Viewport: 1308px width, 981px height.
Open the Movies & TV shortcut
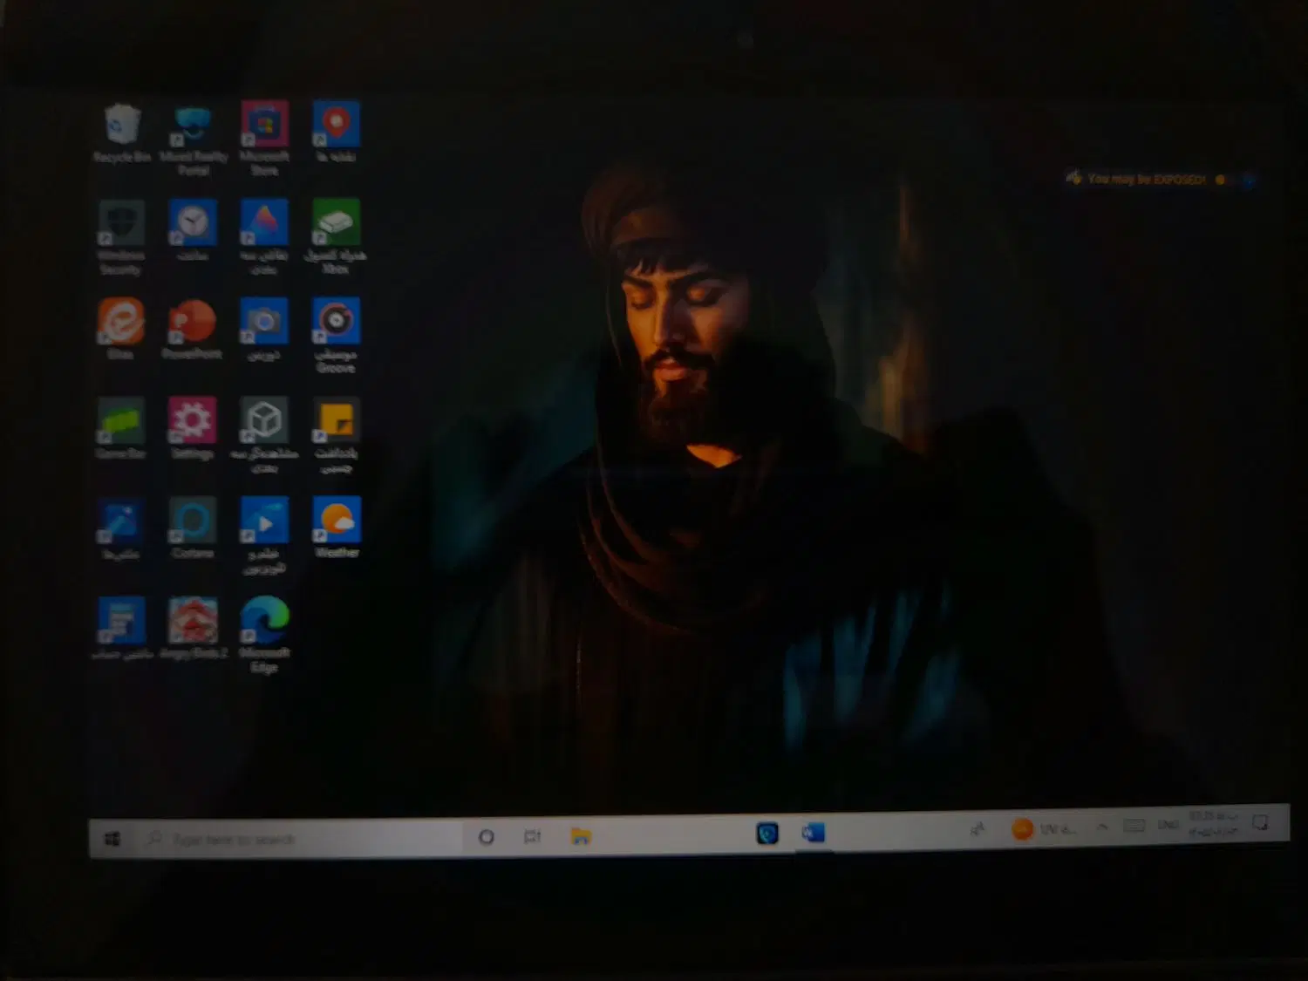264,535
